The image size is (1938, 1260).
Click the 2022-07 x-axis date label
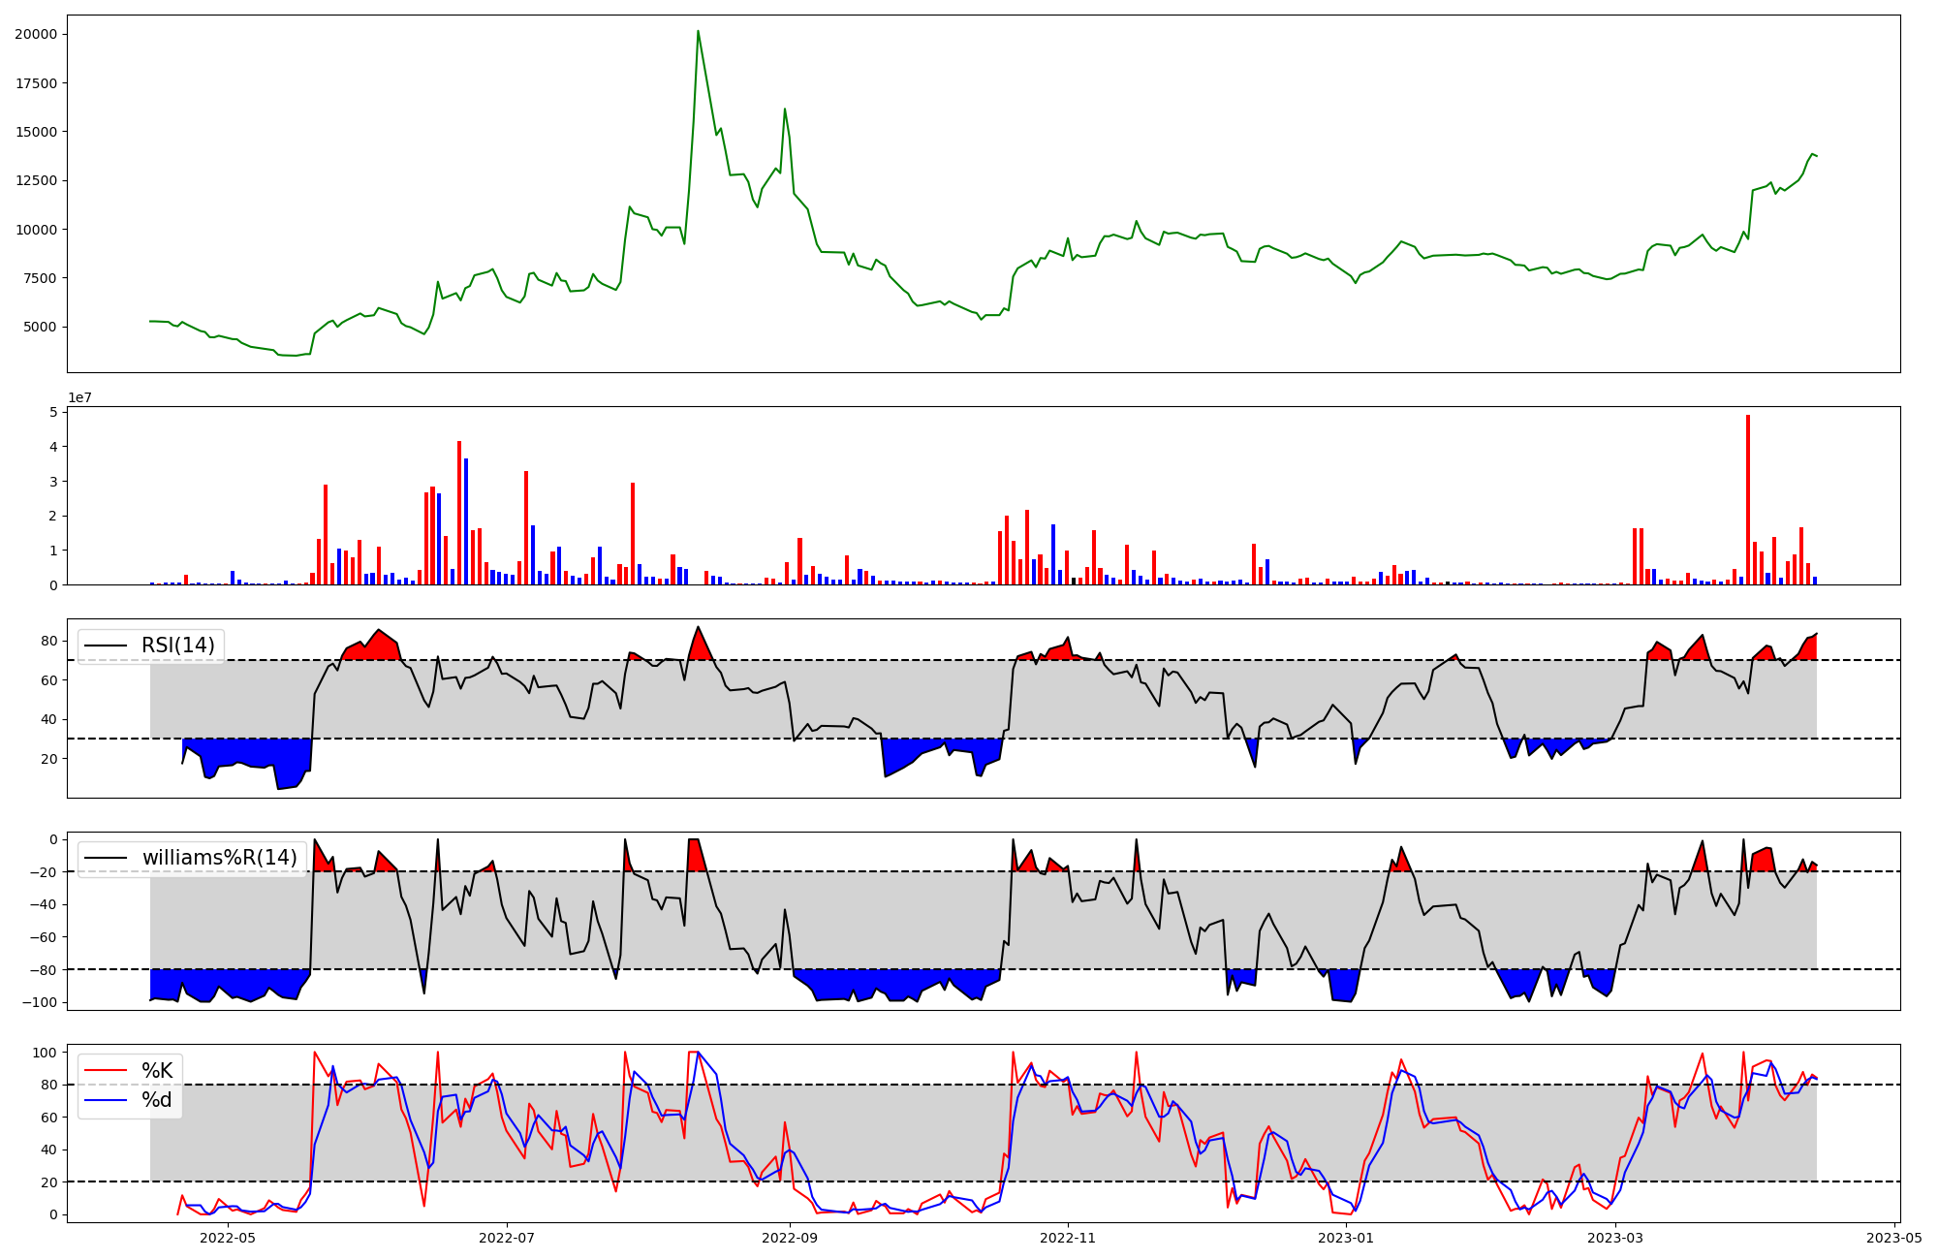507,1238
